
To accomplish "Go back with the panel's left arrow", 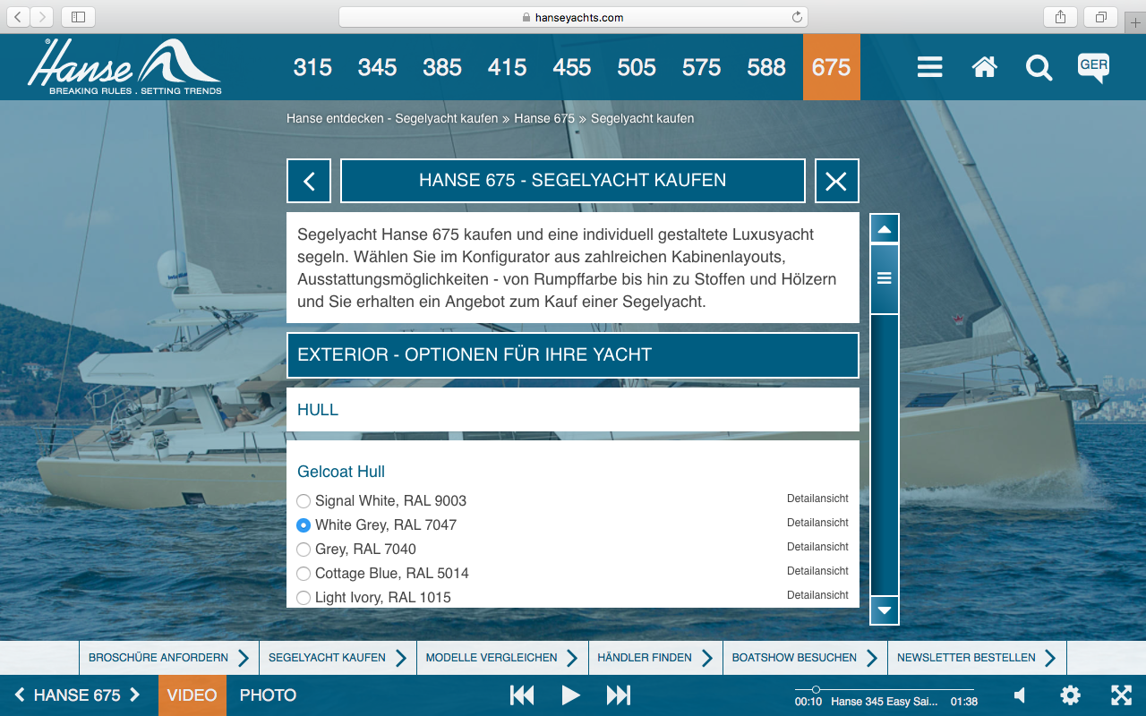I will pyautogui.click(x=309, y=181).
